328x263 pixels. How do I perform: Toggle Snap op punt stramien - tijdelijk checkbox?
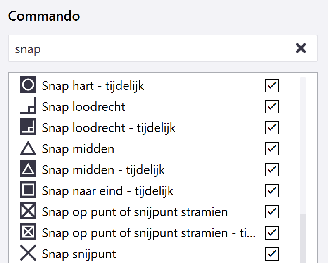272,232
